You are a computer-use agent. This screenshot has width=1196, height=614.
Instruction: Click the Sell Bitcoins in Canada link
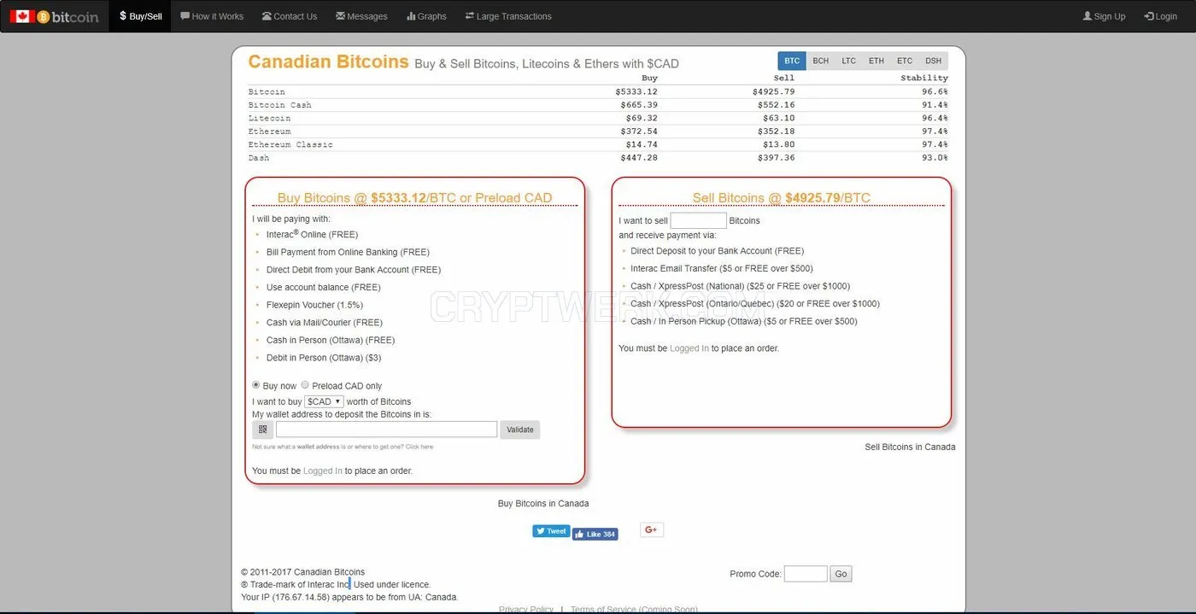(x=910, y=447)
